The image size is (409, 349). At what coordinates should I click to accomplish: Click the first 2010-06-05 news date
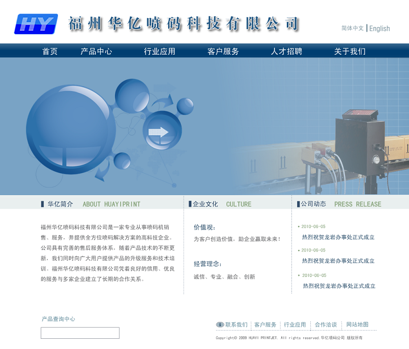(313, 226)
